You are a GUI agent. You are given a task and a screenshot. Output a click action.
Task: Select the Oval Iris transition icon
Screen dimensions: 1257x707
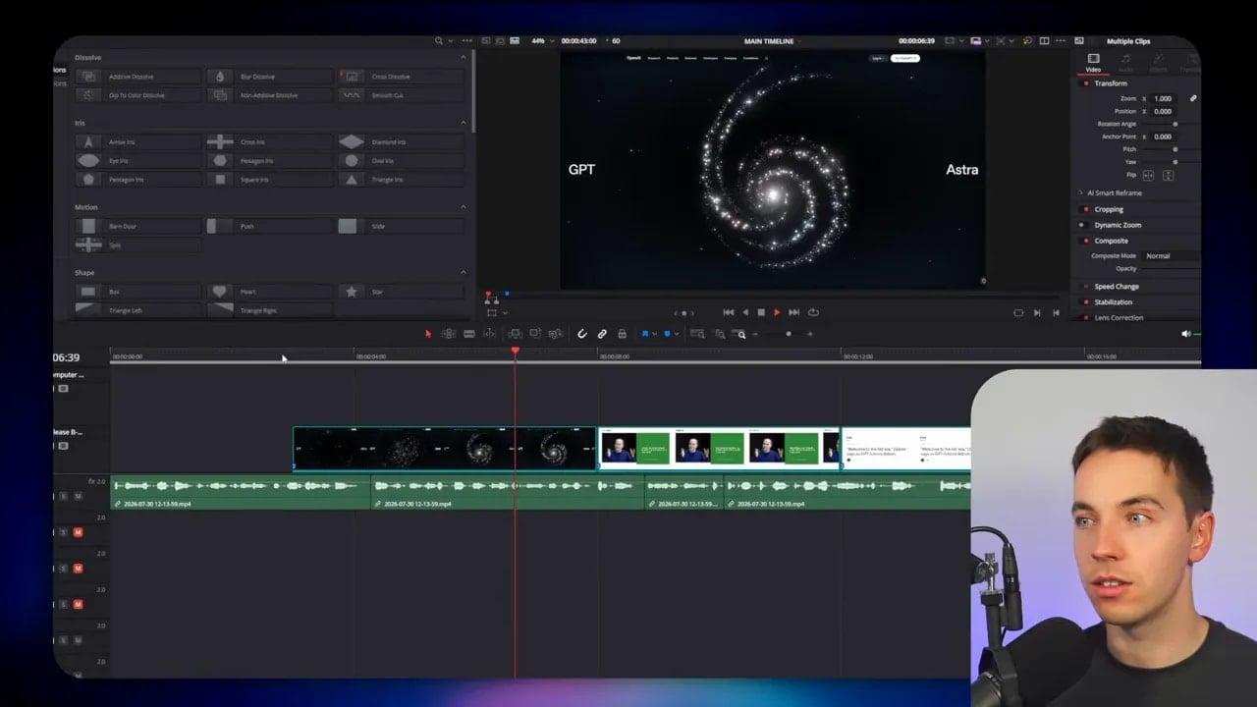point(352,160)
